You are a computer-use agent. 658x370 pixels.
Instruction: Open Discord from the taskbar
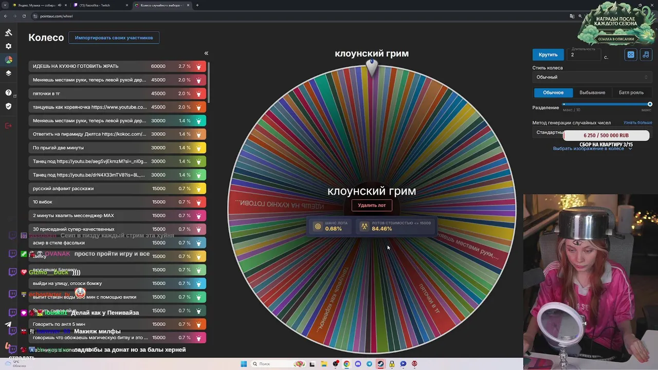coord(358,364)
